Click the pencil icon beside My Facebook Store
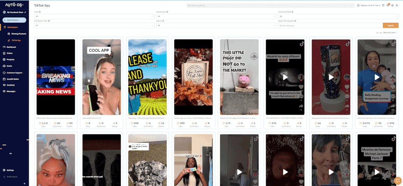 [x=25, y=12]
